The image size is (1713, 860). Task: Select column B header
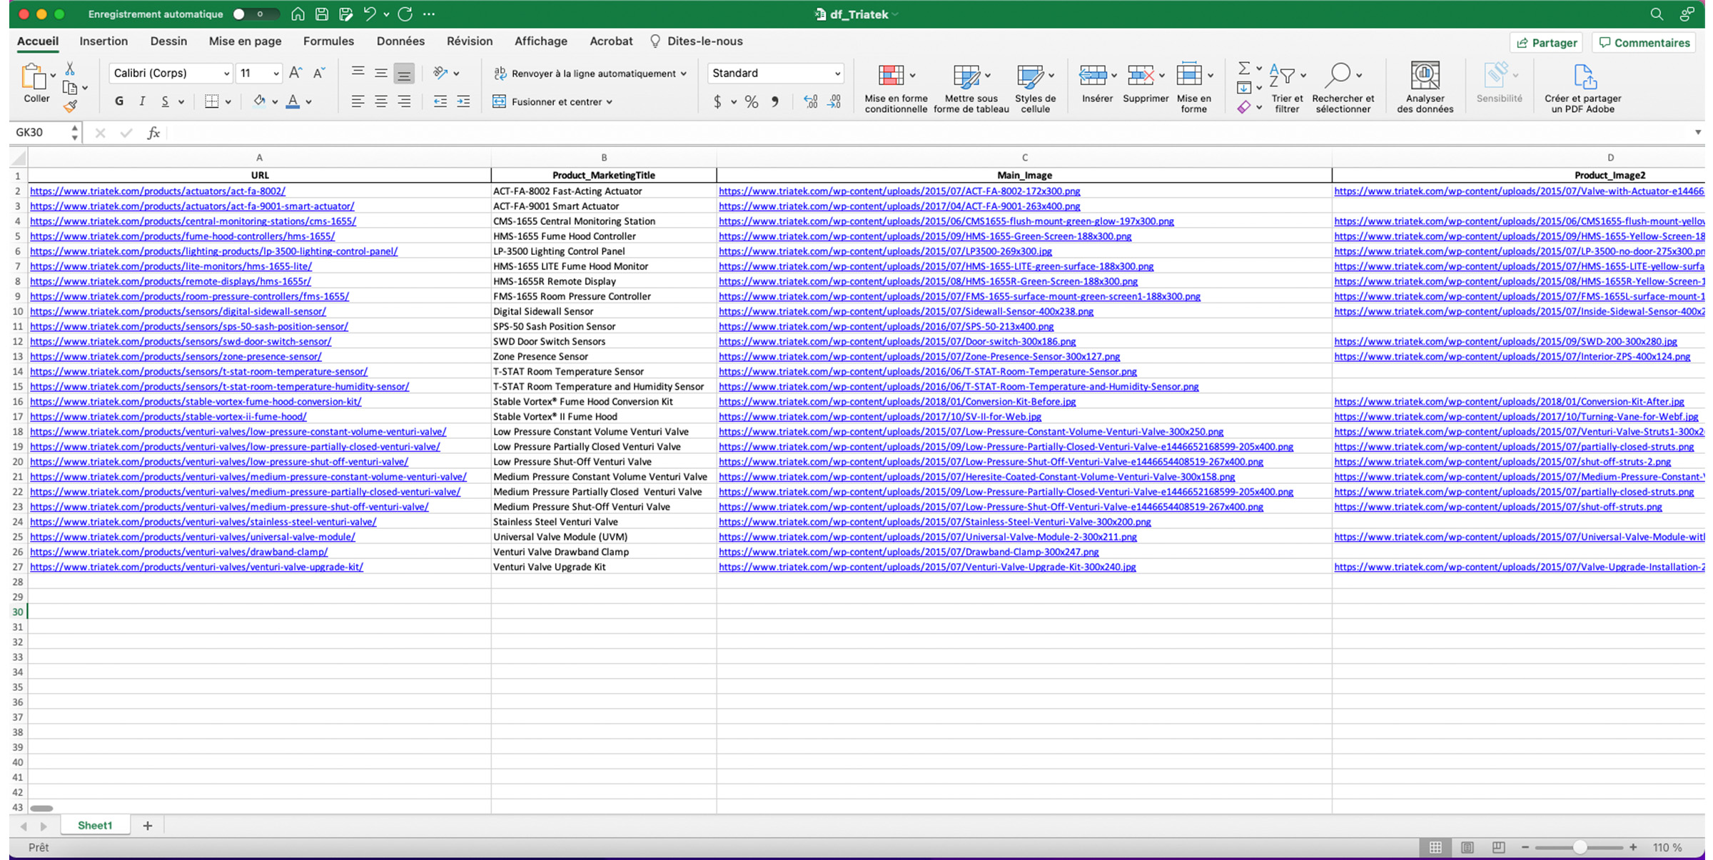click(604, 157)
